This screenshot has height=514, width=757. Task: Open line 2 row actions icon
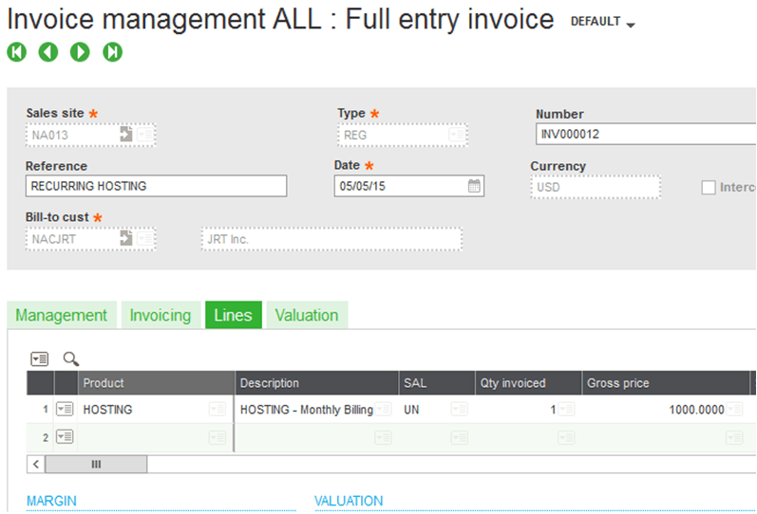[x=65, y=436]
